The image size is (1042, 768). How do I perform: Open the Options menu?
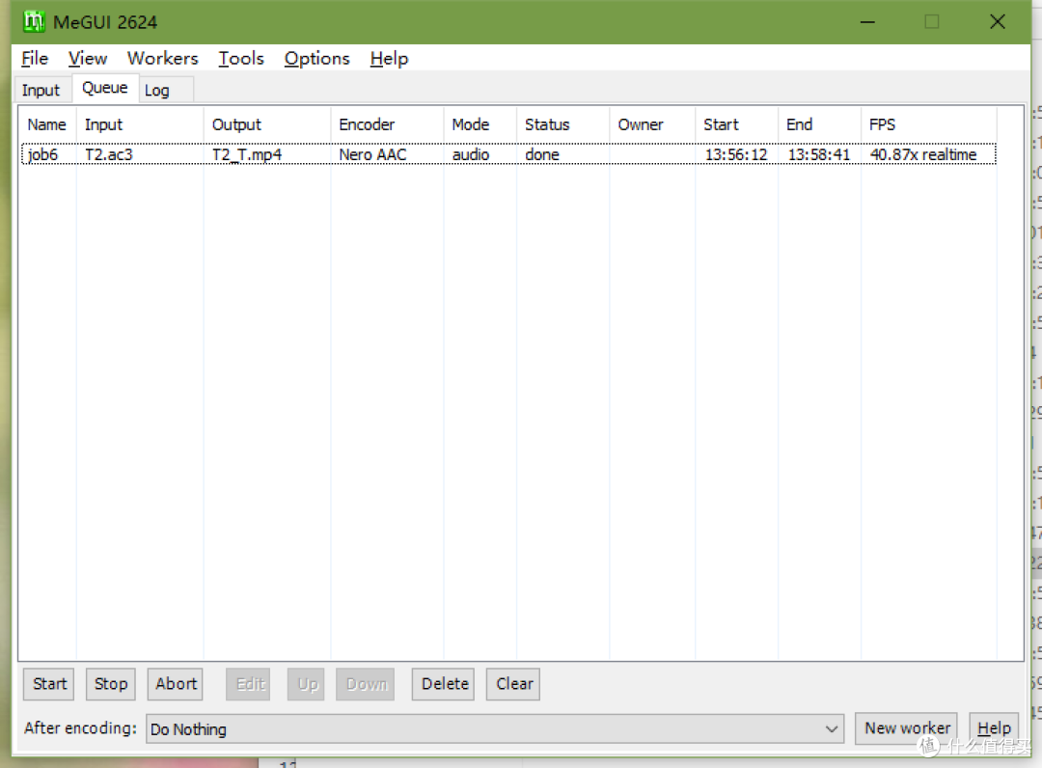(317, 59)
